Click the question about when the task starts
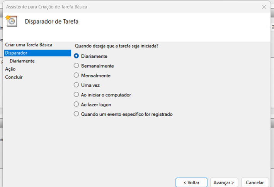Screen dimensions: 274x187 coord(116,46)
